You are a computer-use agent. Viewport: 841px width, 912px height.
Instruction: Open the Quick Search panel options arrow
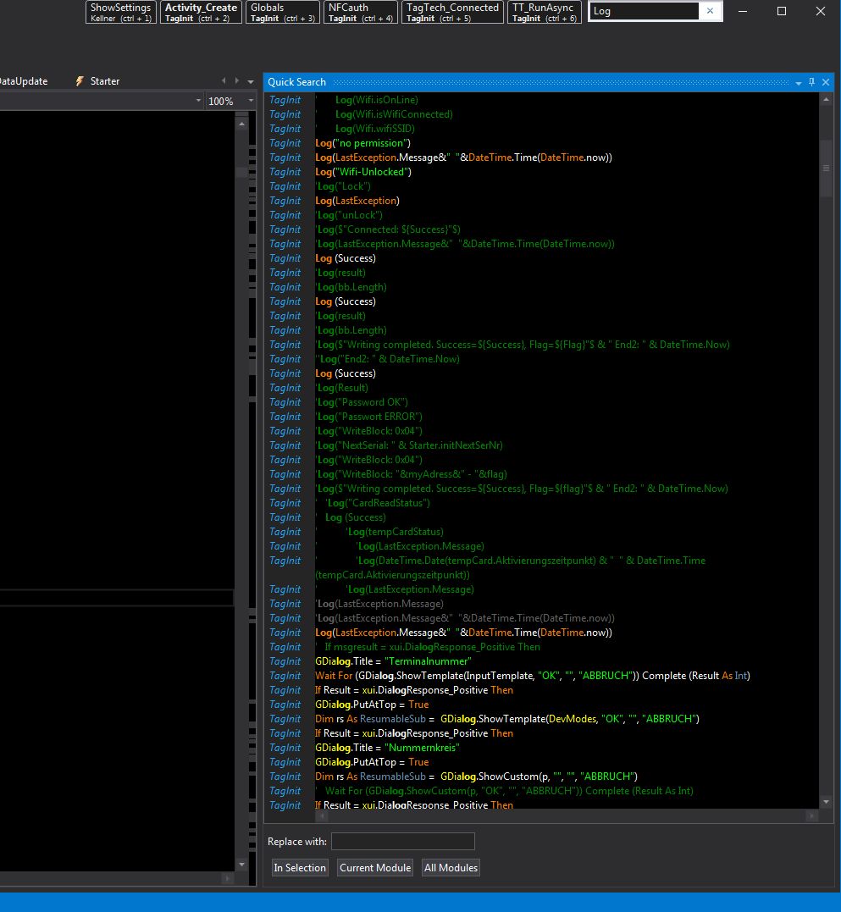798,83
